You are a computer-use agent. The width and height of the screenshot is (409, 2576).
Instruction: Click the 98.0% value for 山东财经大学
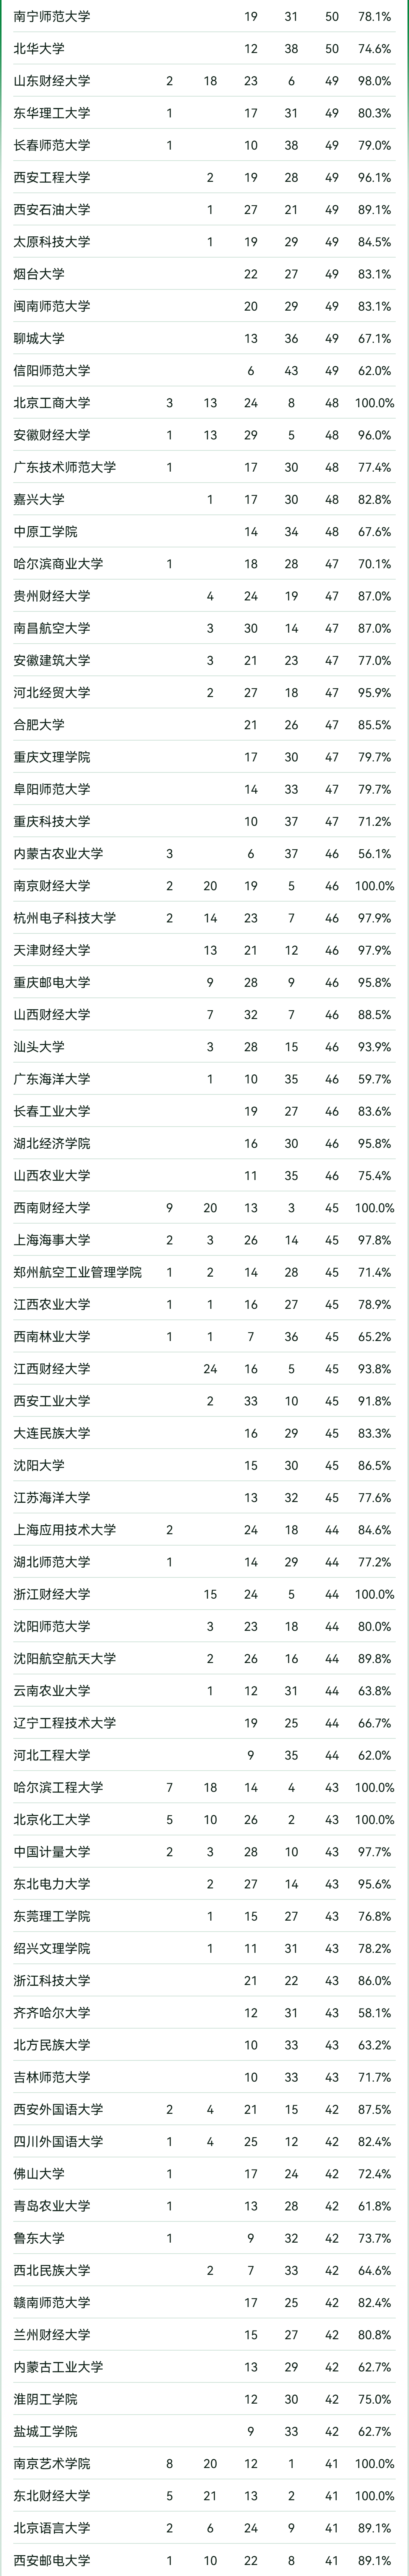coord(374,81)
